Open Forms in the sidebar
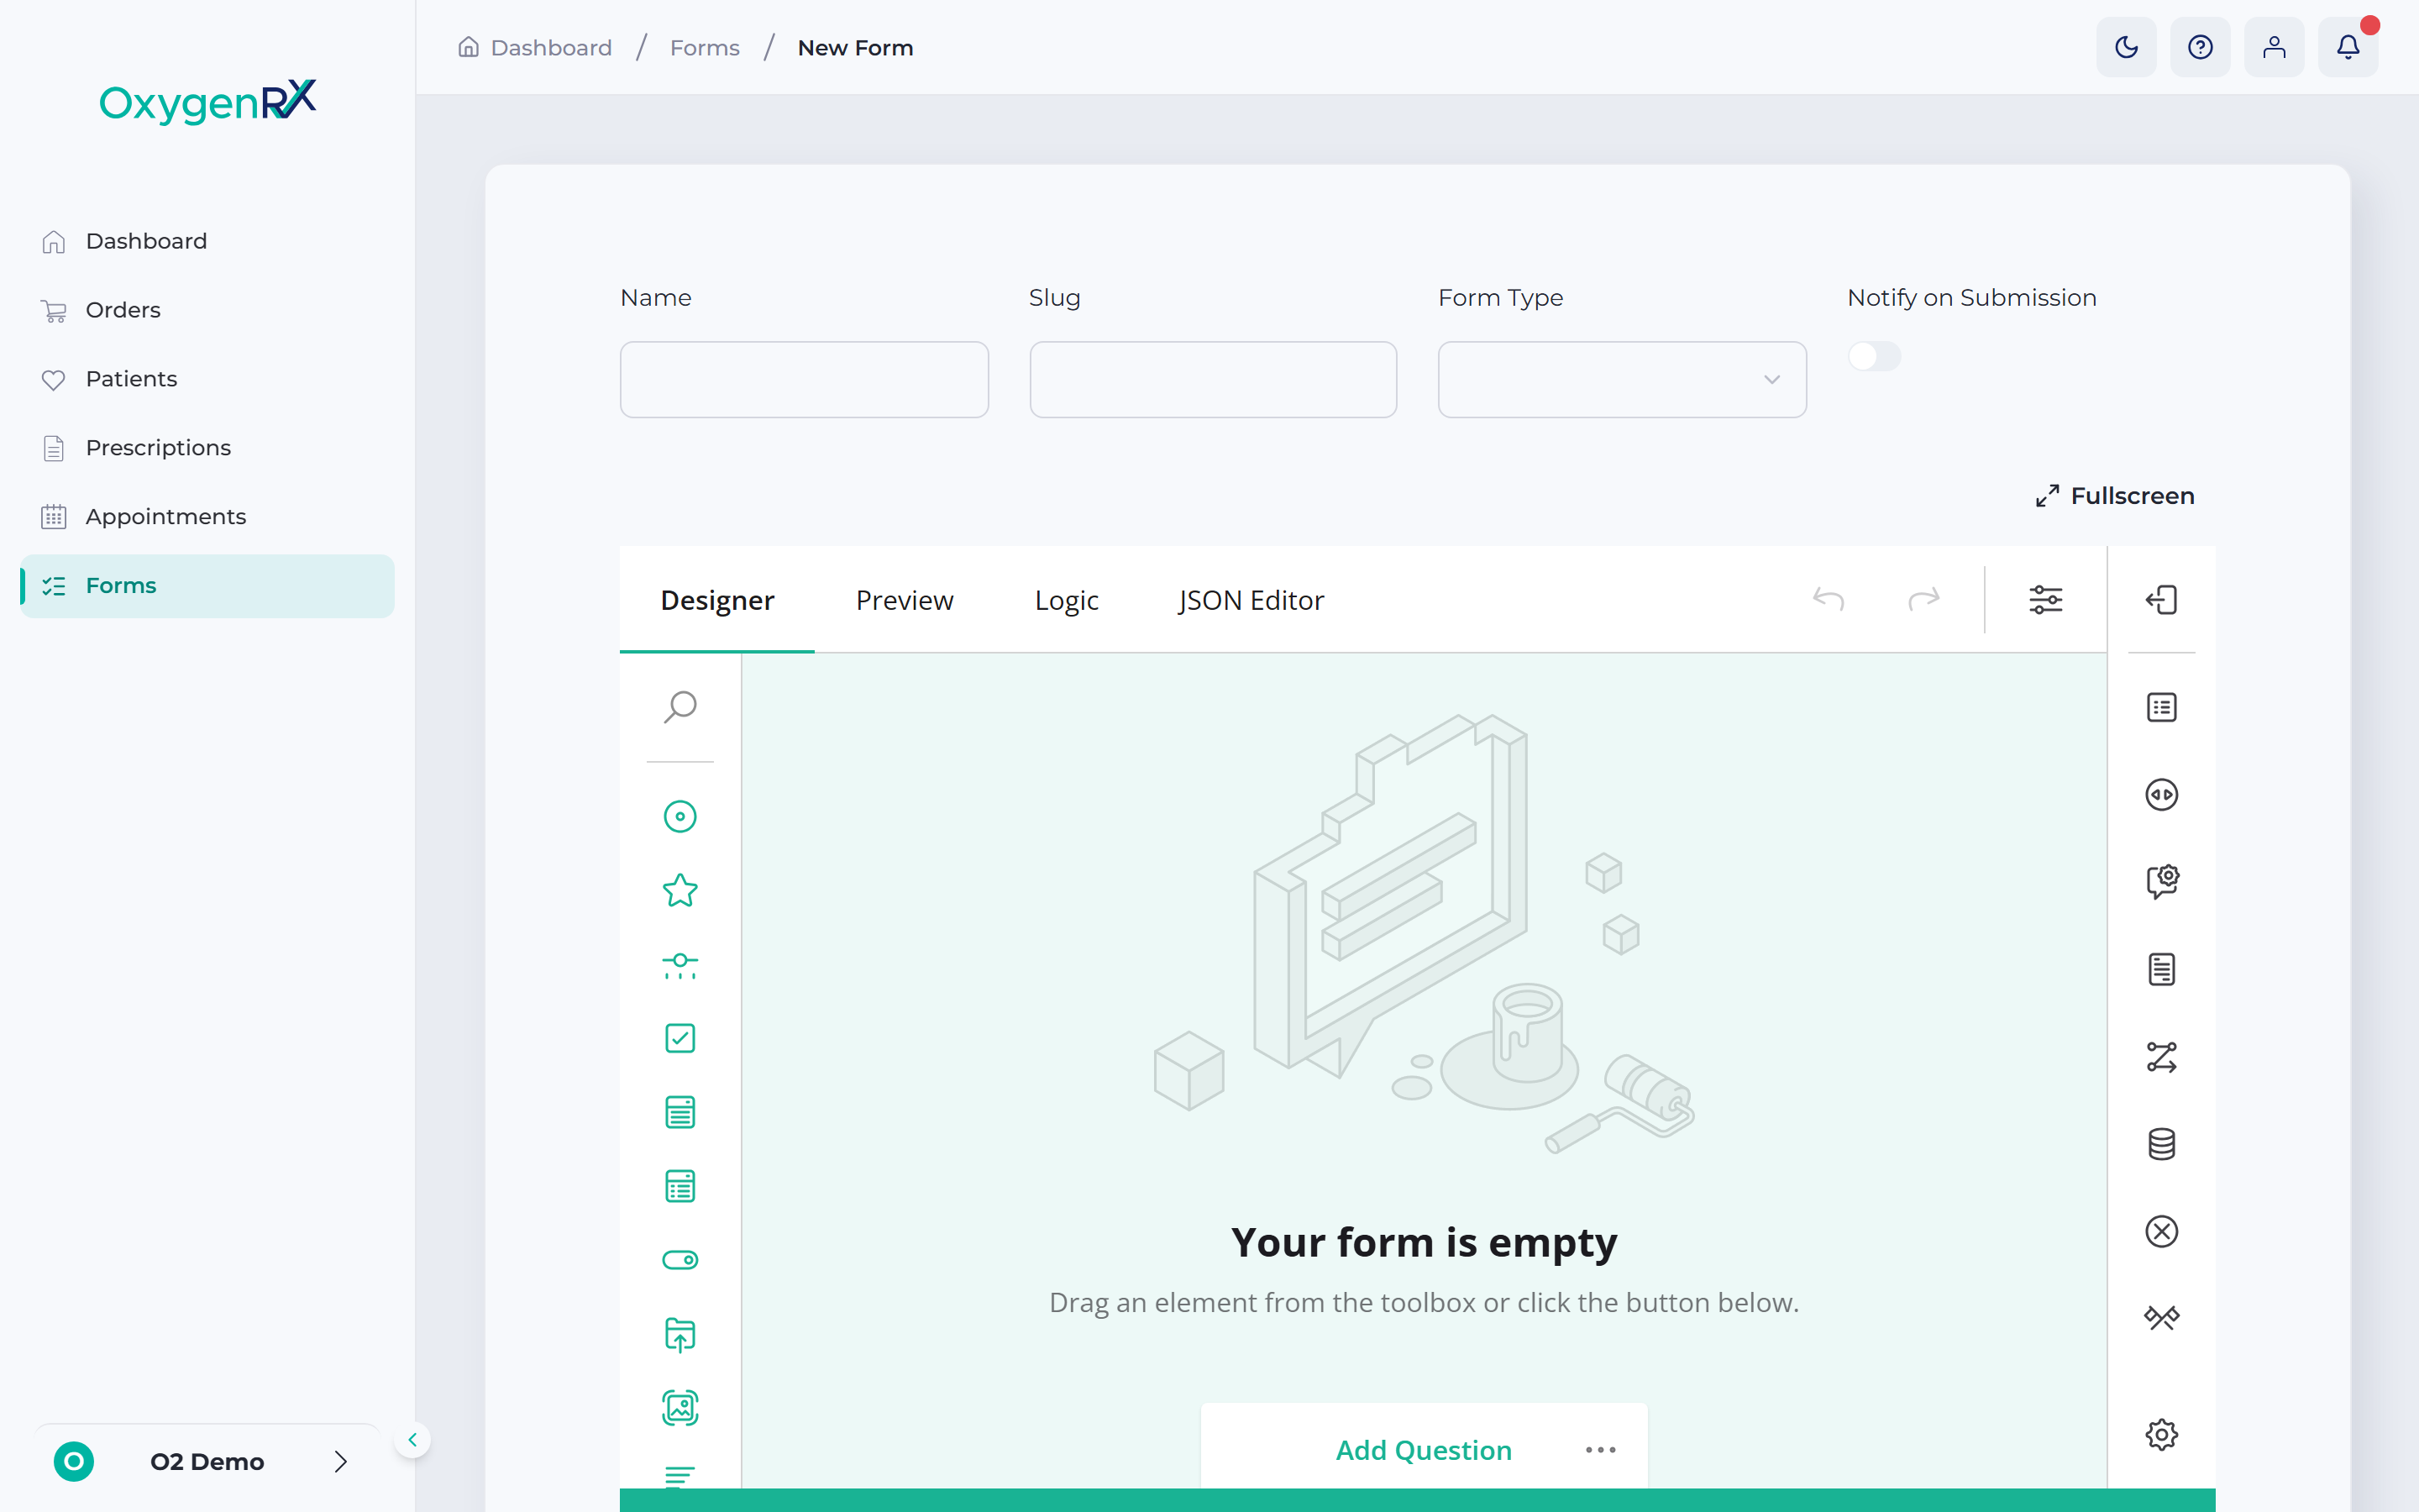 click(207, 586)
